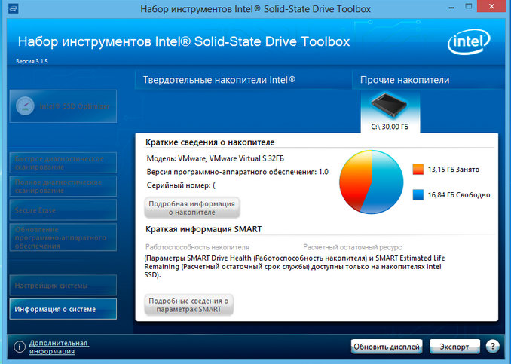Click Краткая информация SMART heading
Screen dimensions: 511x364
pyautogui.click(x=203, y=229)
